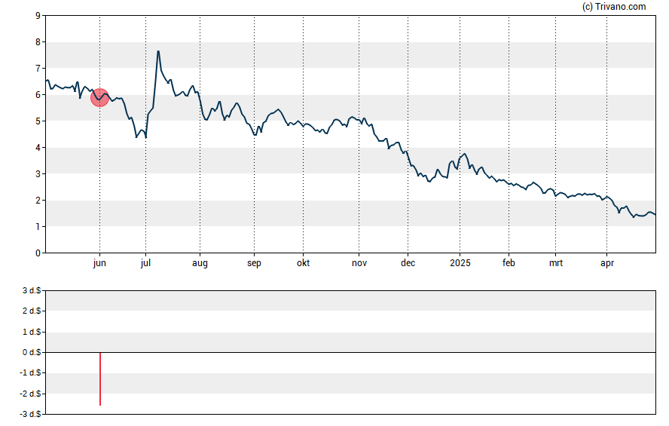Click the 'feb' month label

point(509,263)
